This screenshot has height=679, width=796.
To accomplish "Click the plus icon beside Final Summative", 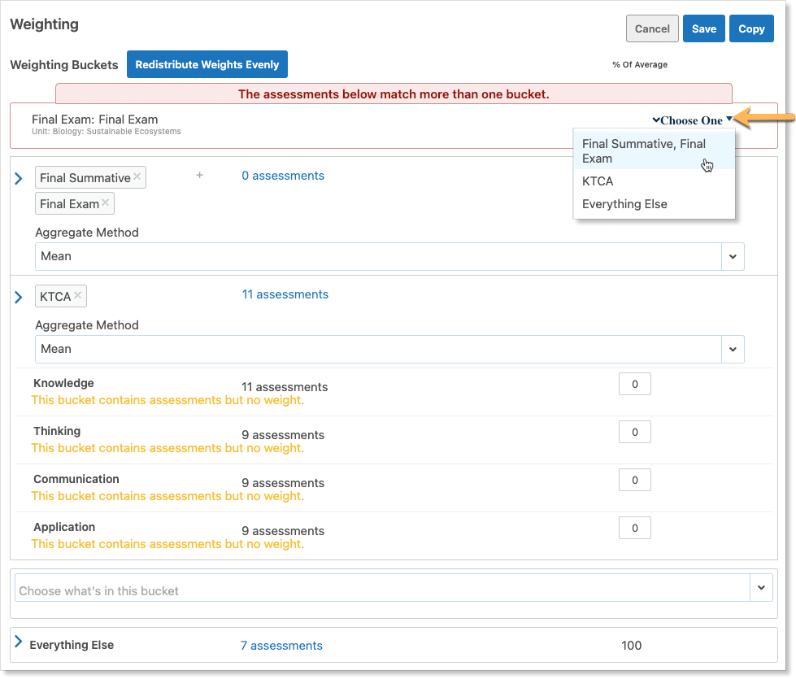I will click(199, 176).
